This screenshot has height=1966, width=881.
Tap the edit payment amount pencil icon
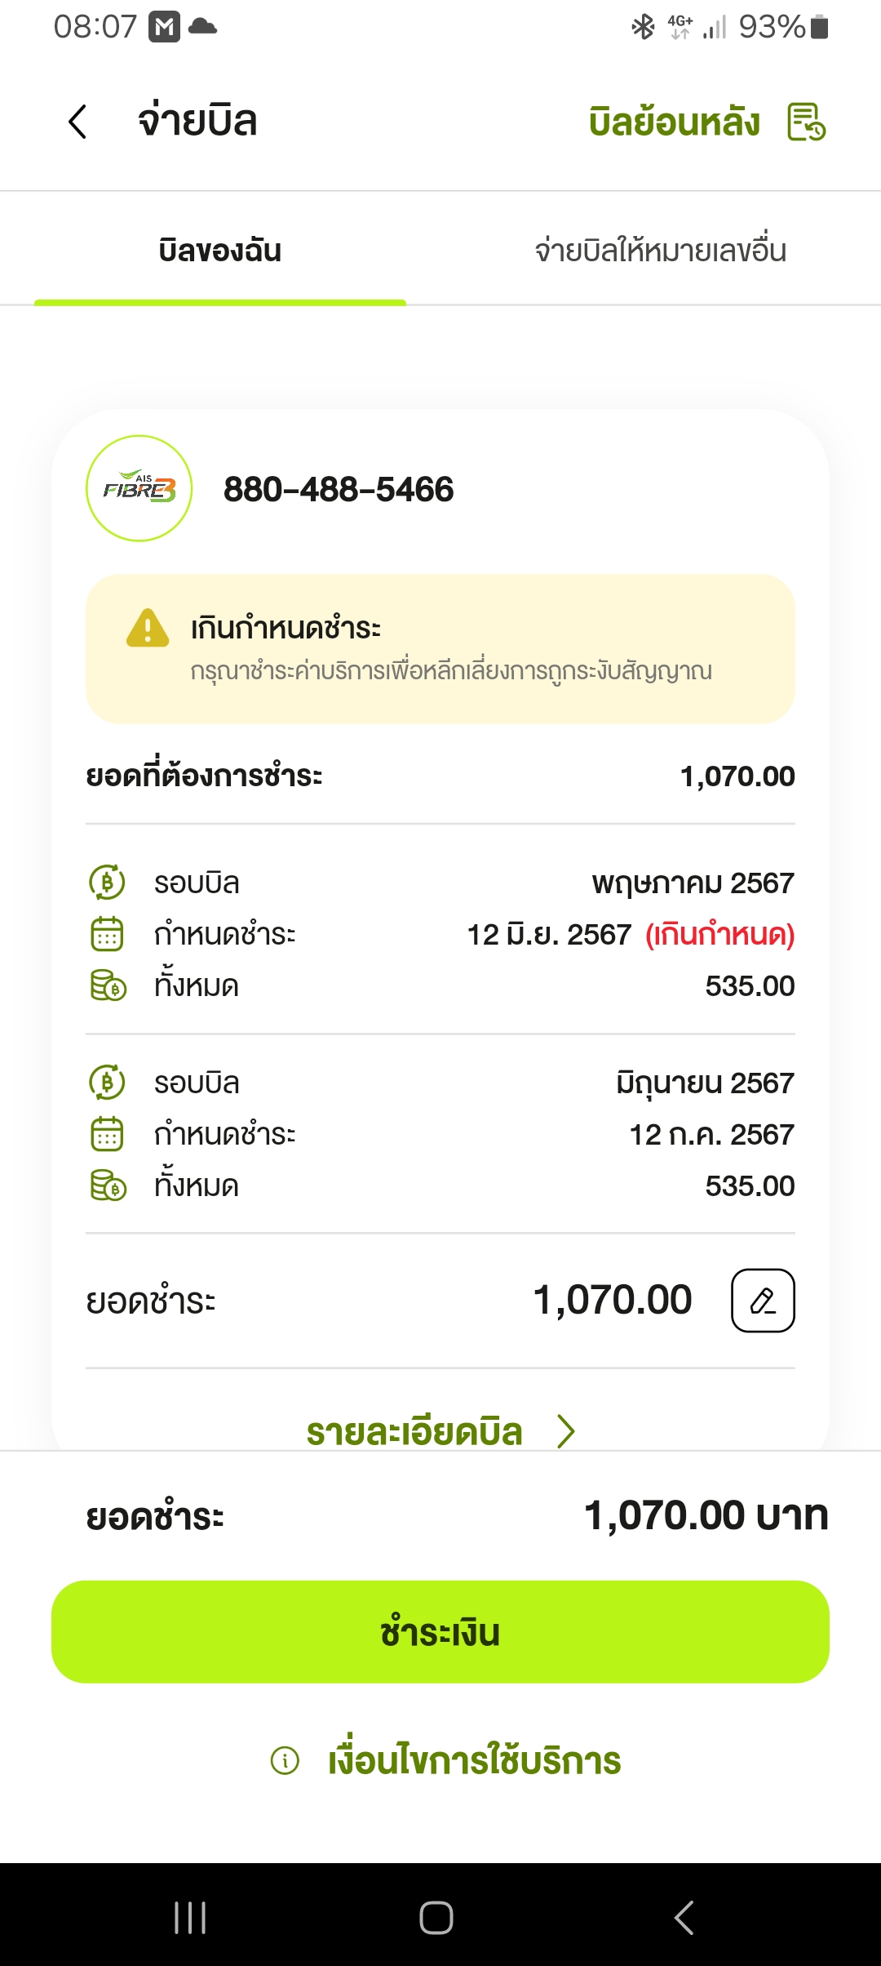tap(763, 1301)
